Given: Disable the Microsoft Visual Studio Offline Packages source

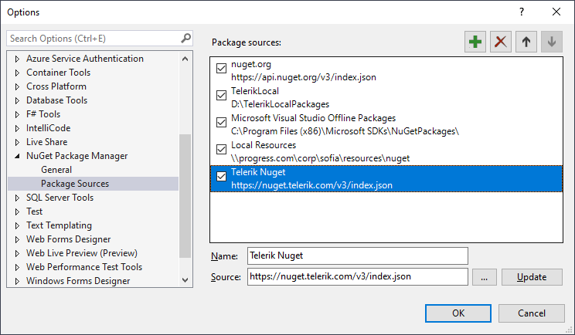Looking at the screenshot, I should (222, 122).
